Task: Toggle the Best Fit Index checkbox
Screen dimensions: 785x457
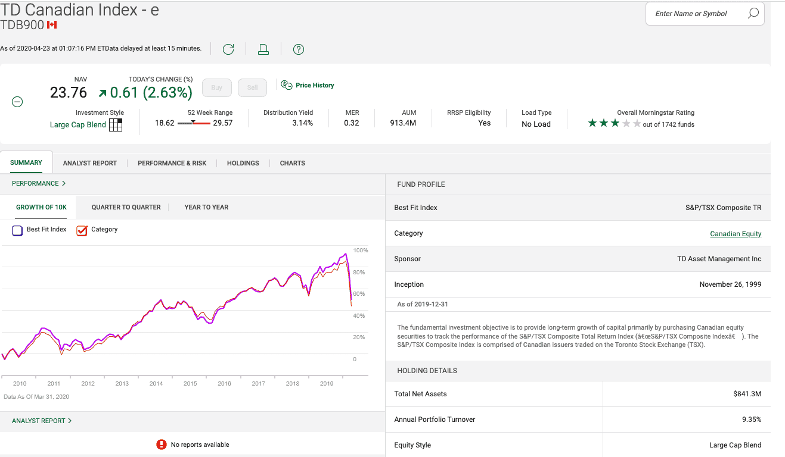Action: pyautogui.click(x=17, y=230)
